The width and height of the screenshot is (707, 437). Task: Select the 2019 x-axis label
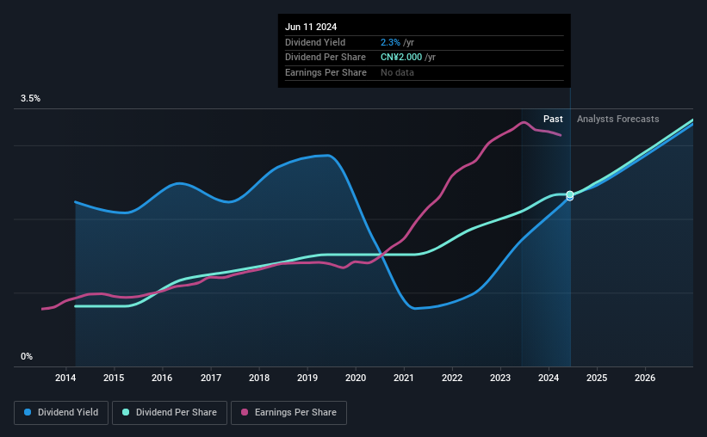click(307, 378)
